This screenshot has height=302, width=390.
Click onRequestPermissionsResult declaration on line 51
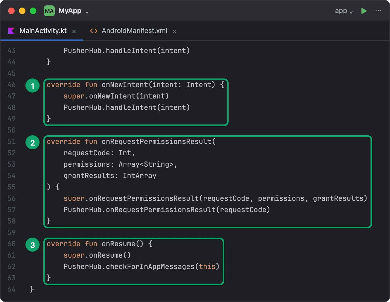(131, 142)
